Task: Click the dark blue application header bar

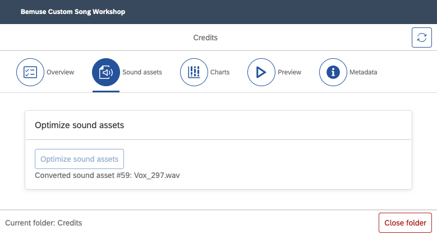Action: coord(280,12)
